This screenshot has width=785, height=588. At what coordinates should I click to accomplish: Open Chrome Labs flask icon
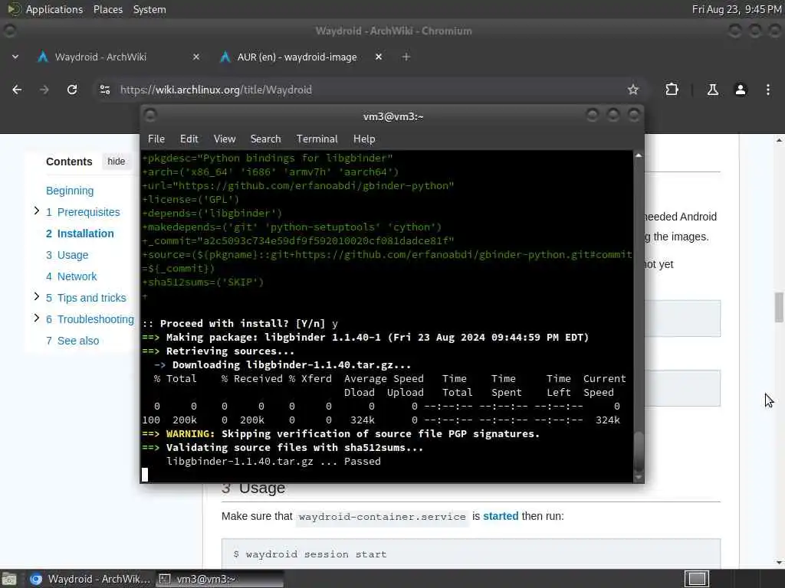(712, 90)
